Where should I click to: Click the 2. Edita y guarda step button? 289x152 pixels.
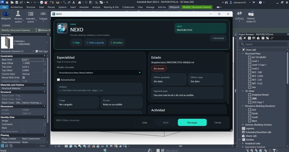pos(95,42)
